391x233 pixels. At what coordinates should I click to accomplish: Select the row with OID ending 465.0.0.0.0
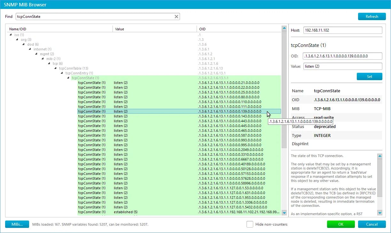pyautogui.click(x=179, y=131)
